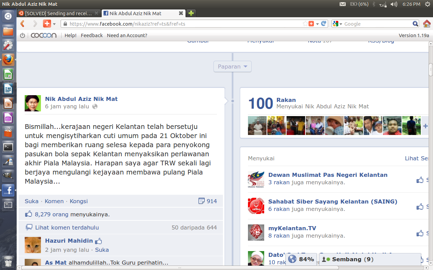Open 8,279 orang likes list
The height and width of the screenshot is (270, 433).
(51, 214)
